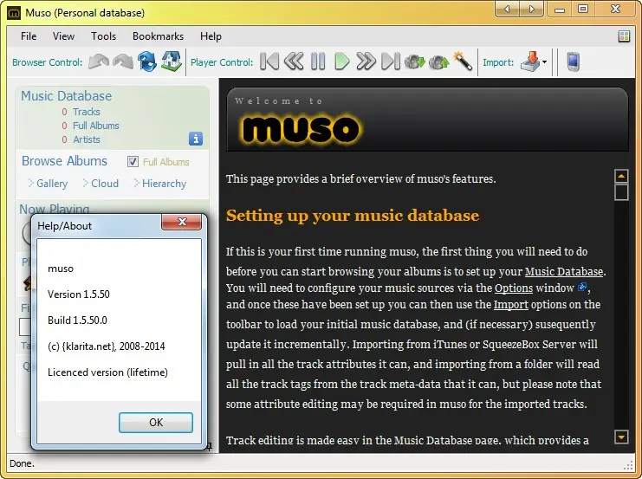Click the scroll down arrow on welcome page
This screenshot has width=642, height=479.
(621, 437)
